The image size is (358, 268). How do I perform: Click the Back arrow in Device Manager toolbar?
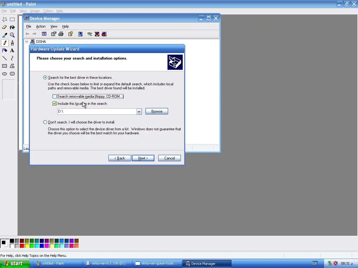pyautogui.click(x=27, y=34)
